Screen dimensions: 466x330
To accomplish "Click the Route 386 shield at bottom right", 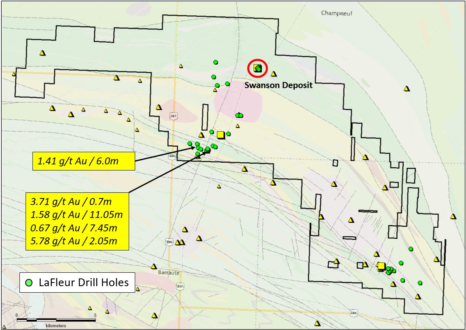I will click(354, 313).
